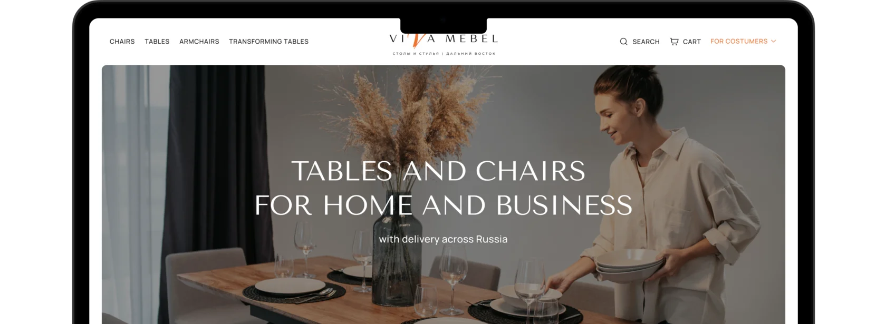Open the CHAIRS category
The height and width of the screenshot is (324, 886).
coord(122,41)
